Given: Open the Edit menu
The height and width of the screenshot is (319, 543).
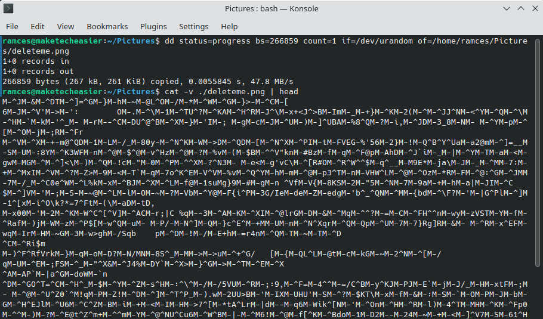Looking at the screenshot, I should click(38, 27).
